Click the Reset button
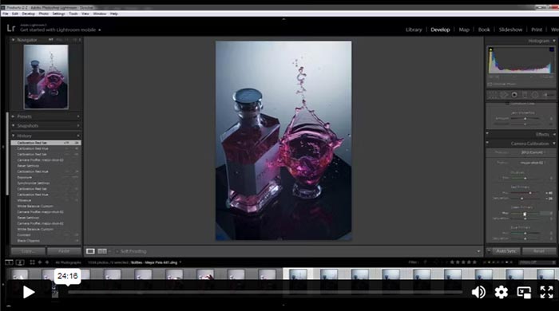Screen dimensions: 559x311 (x=539, y=251)
